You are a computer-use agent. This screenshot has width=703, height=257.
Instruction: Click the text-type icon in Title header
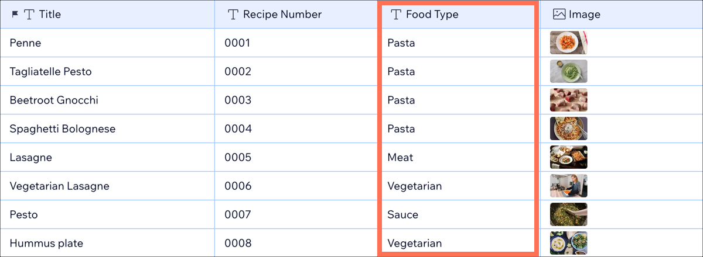click(x=29, y=14)
